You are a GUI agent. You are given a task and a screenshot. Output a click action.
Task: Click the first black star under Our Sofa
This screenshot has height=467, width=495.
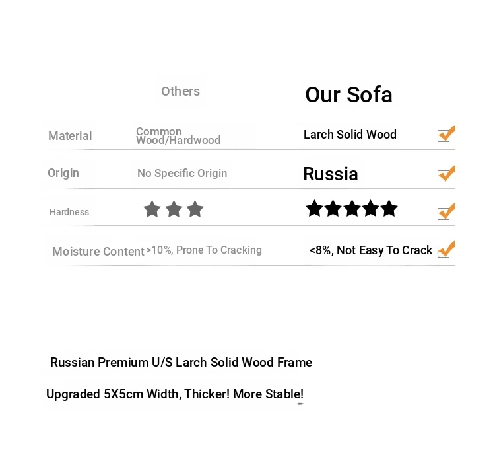click(314, 209)
